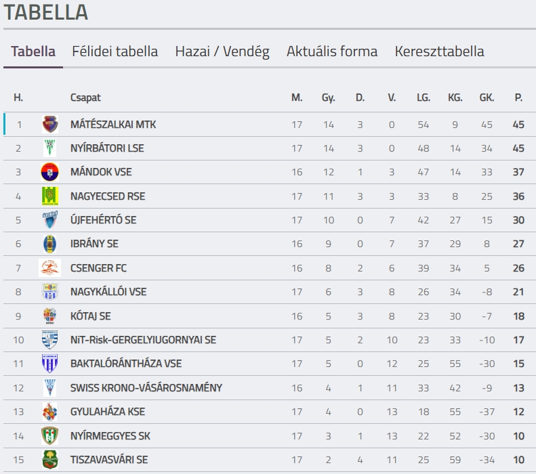The height and width of the screenshot is (474, 536).
Task: Click the P. points column header
Action: pyautogui.click(x=518, y=98)
